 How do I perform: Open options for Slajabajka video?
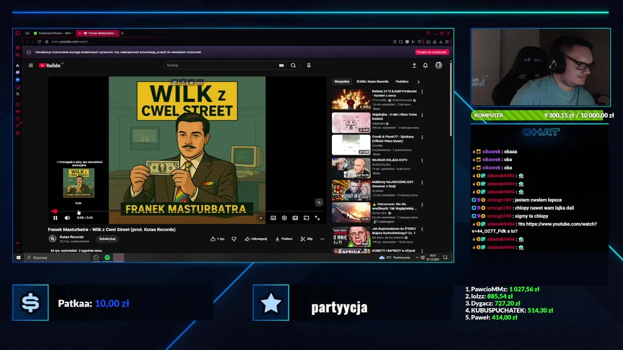coord(422,115)
